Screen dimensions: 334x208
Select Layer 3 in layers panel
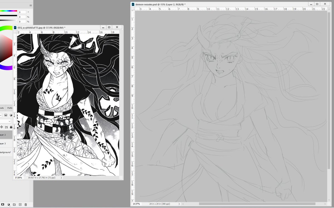6,144
